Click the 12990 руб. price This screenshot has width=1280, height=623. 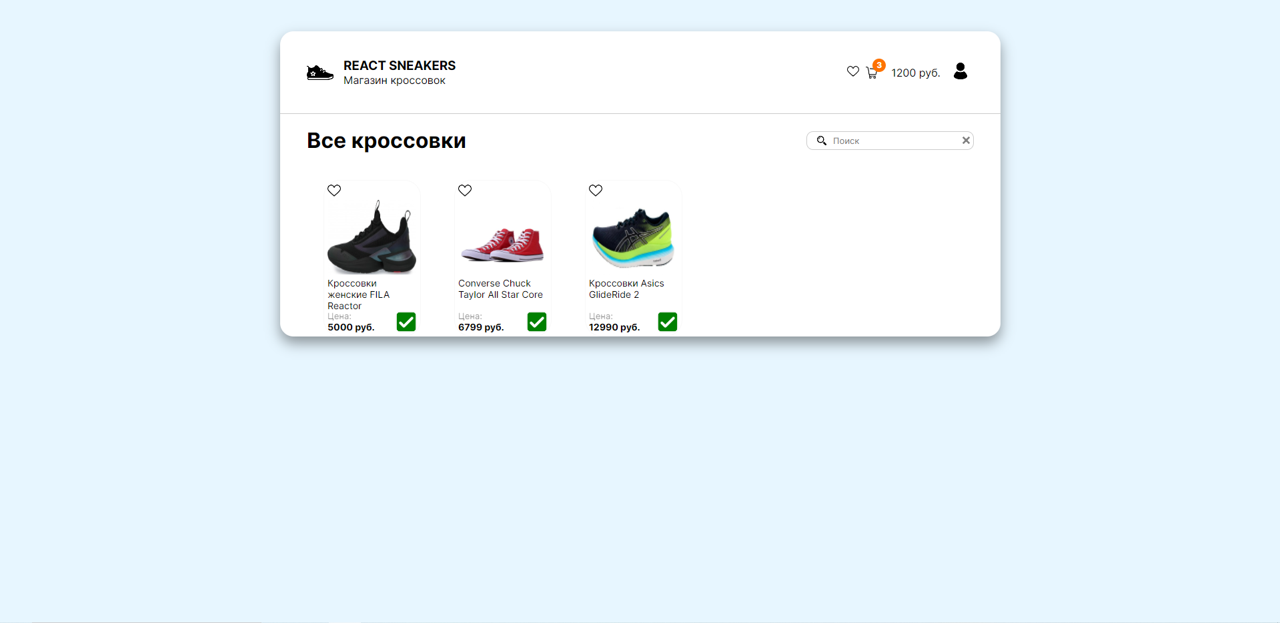[614, 327]
